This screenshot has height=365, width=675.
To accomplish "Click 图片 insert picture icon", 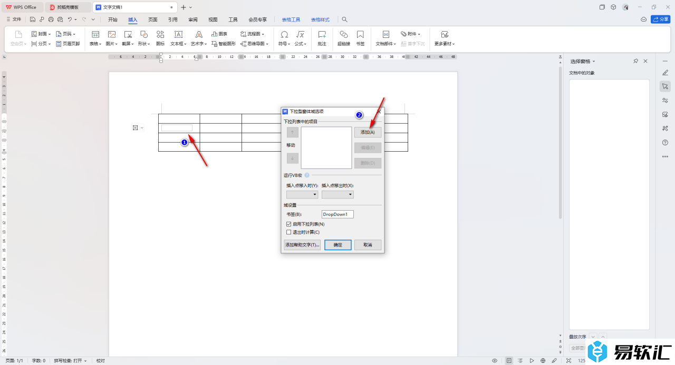I will (111, 34).
